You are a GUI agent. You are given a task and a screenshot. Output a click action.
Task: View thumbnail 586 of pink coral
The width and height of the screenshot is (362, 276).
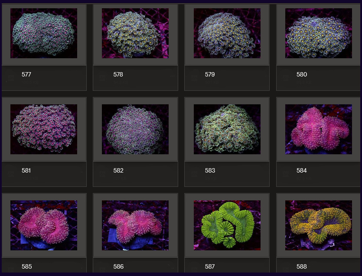(x=135, y=225)
